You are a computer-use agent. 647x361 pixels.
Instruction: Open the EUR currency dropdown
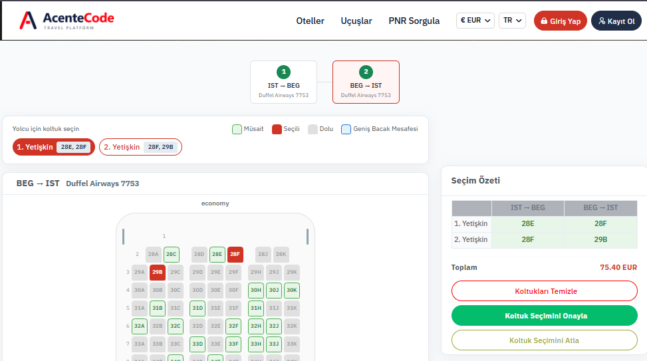click(x=475, y=21)
